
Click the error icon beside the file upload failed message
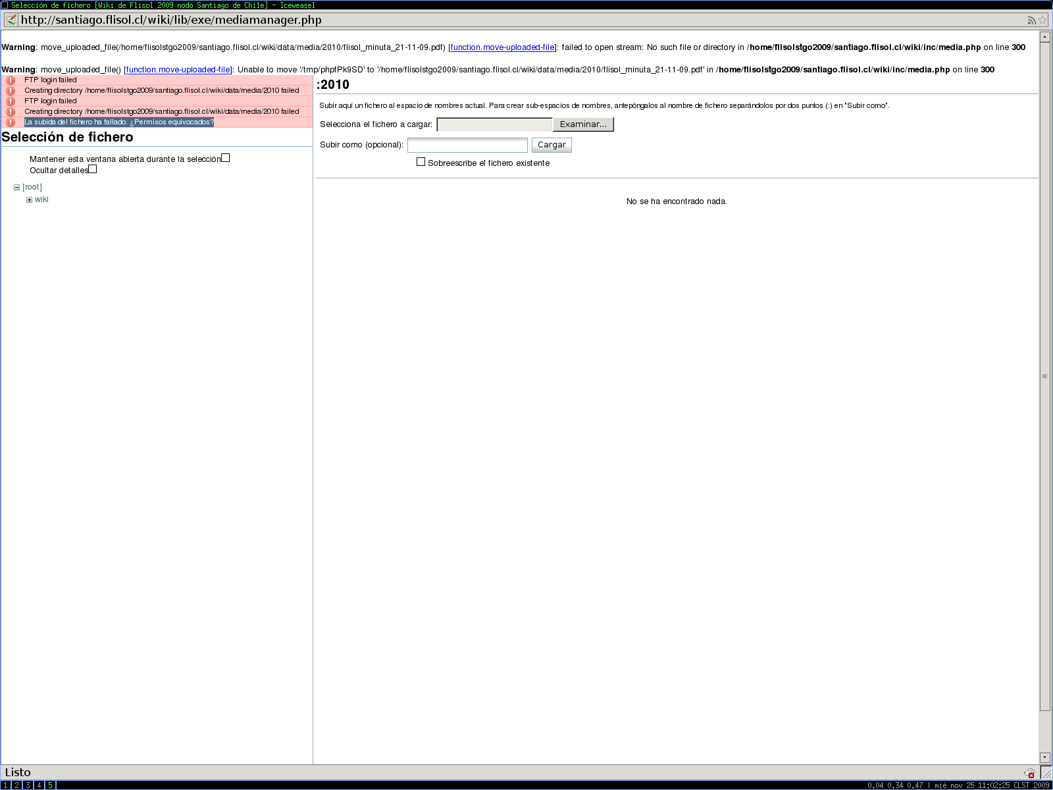click(x=11, y=122)
